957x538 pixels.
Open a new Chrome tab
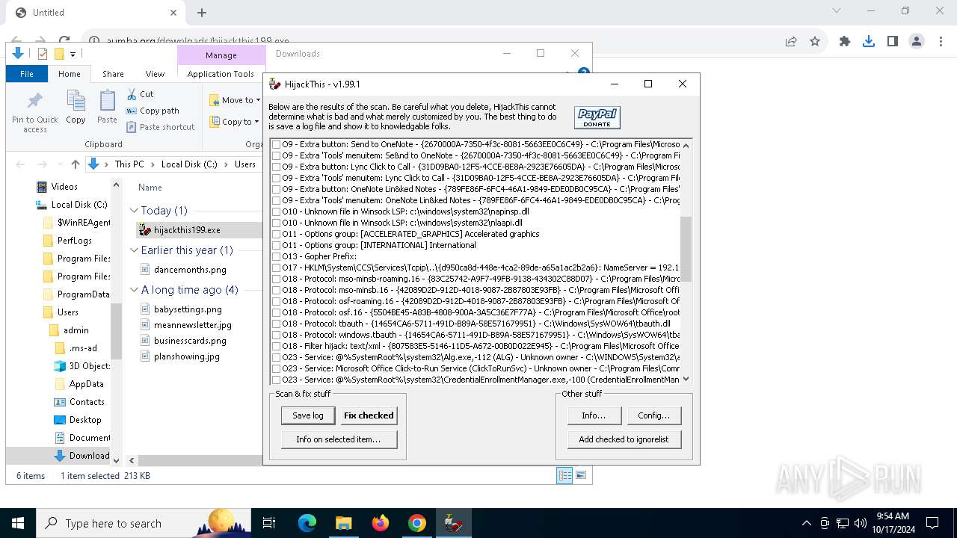201,12
